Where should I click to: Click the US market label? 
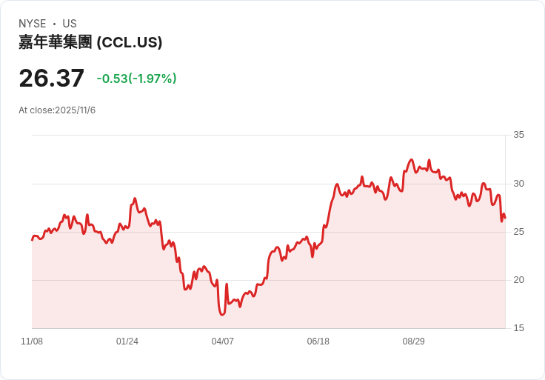click(70, 24)
